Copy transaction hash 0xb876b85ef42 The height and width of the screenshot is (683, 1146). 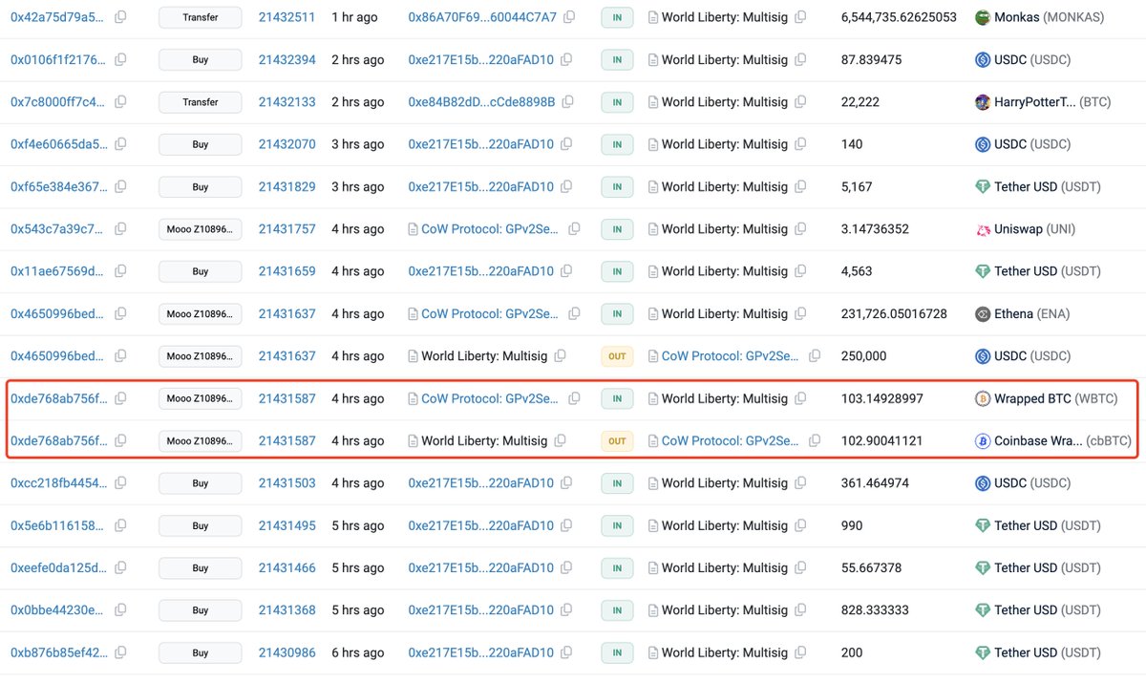pos(120,652)
